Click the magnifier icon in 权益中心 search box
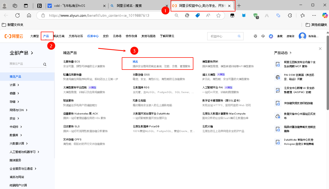 pos(239,36)
